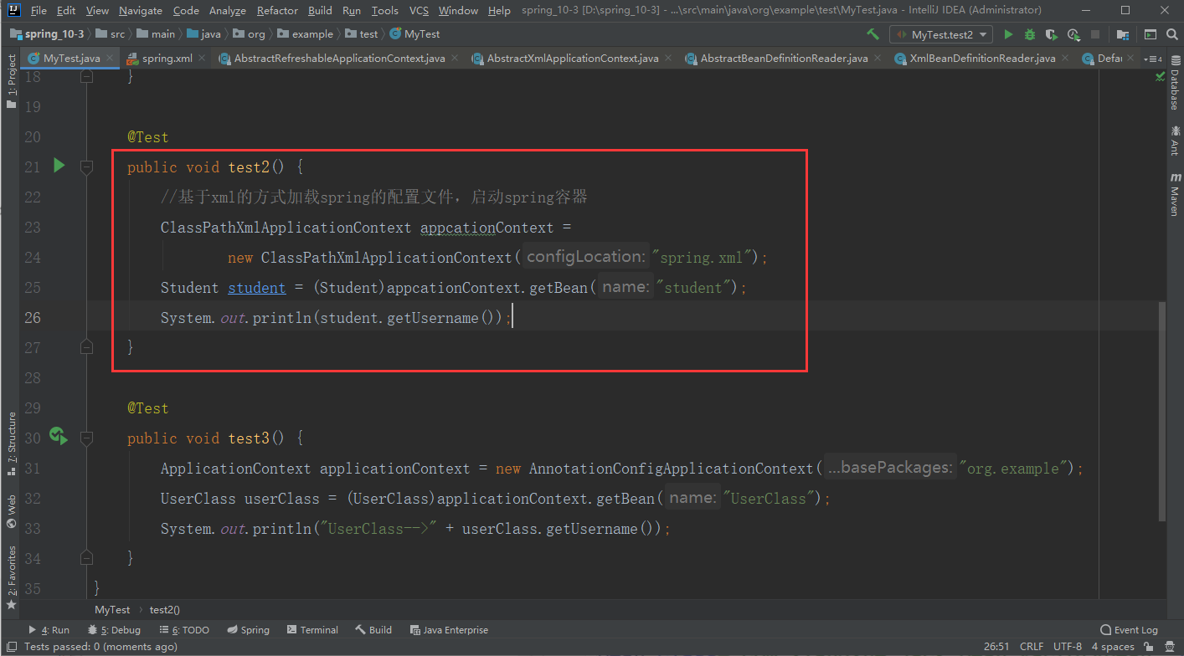
Task: Switch to the spring.xml tab
Action: click(167, 59)
